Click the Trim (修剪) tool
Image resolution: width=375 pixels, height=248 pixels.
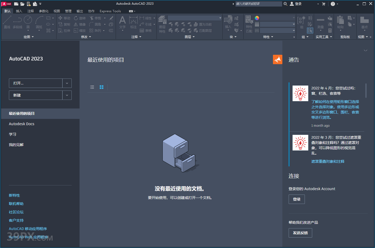[x=95, y=18]
